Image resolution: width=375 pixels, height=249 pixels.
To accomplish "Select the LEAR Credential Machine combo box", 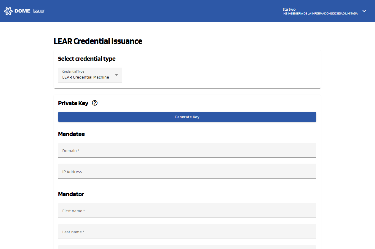I will click(86, 77).
